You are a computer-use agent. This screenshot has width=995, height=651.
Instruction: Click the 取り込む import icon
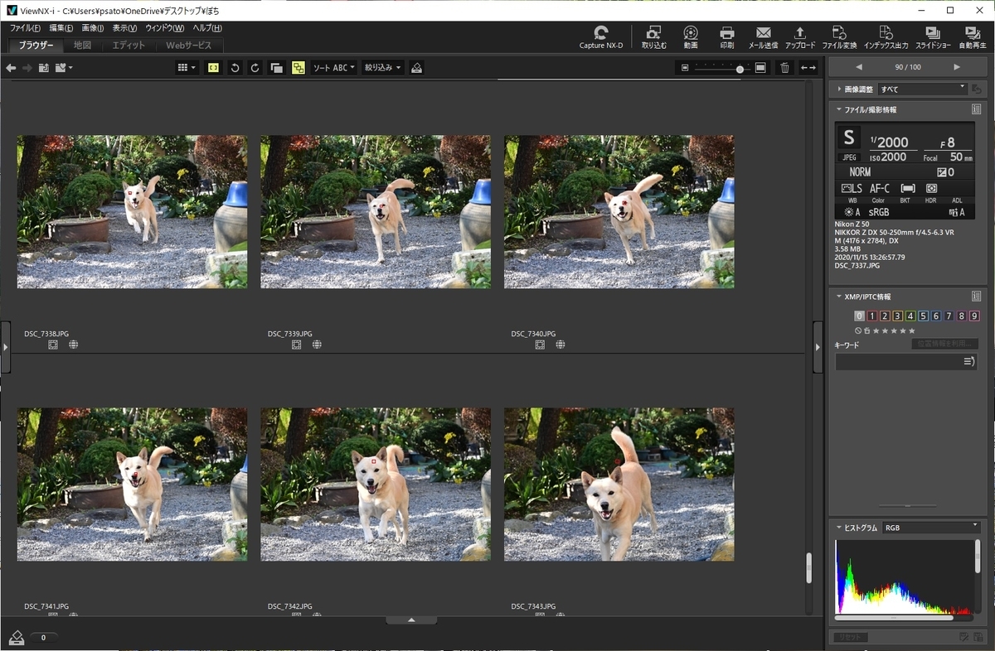(653, 37)
